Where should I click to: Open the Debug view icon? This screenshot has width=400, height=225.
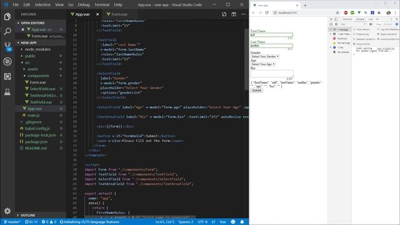pos(7,61)
